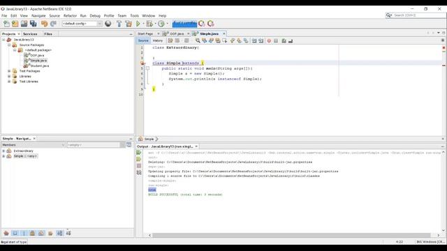The height and width of the screenshot is (251, 447).
Task: Expand the Test Libraries node
Action: [x=9, y=82]
